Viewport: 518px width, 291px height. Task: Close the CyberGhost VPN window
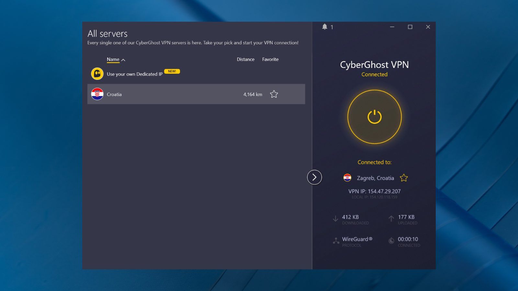(x=428, y=27)
